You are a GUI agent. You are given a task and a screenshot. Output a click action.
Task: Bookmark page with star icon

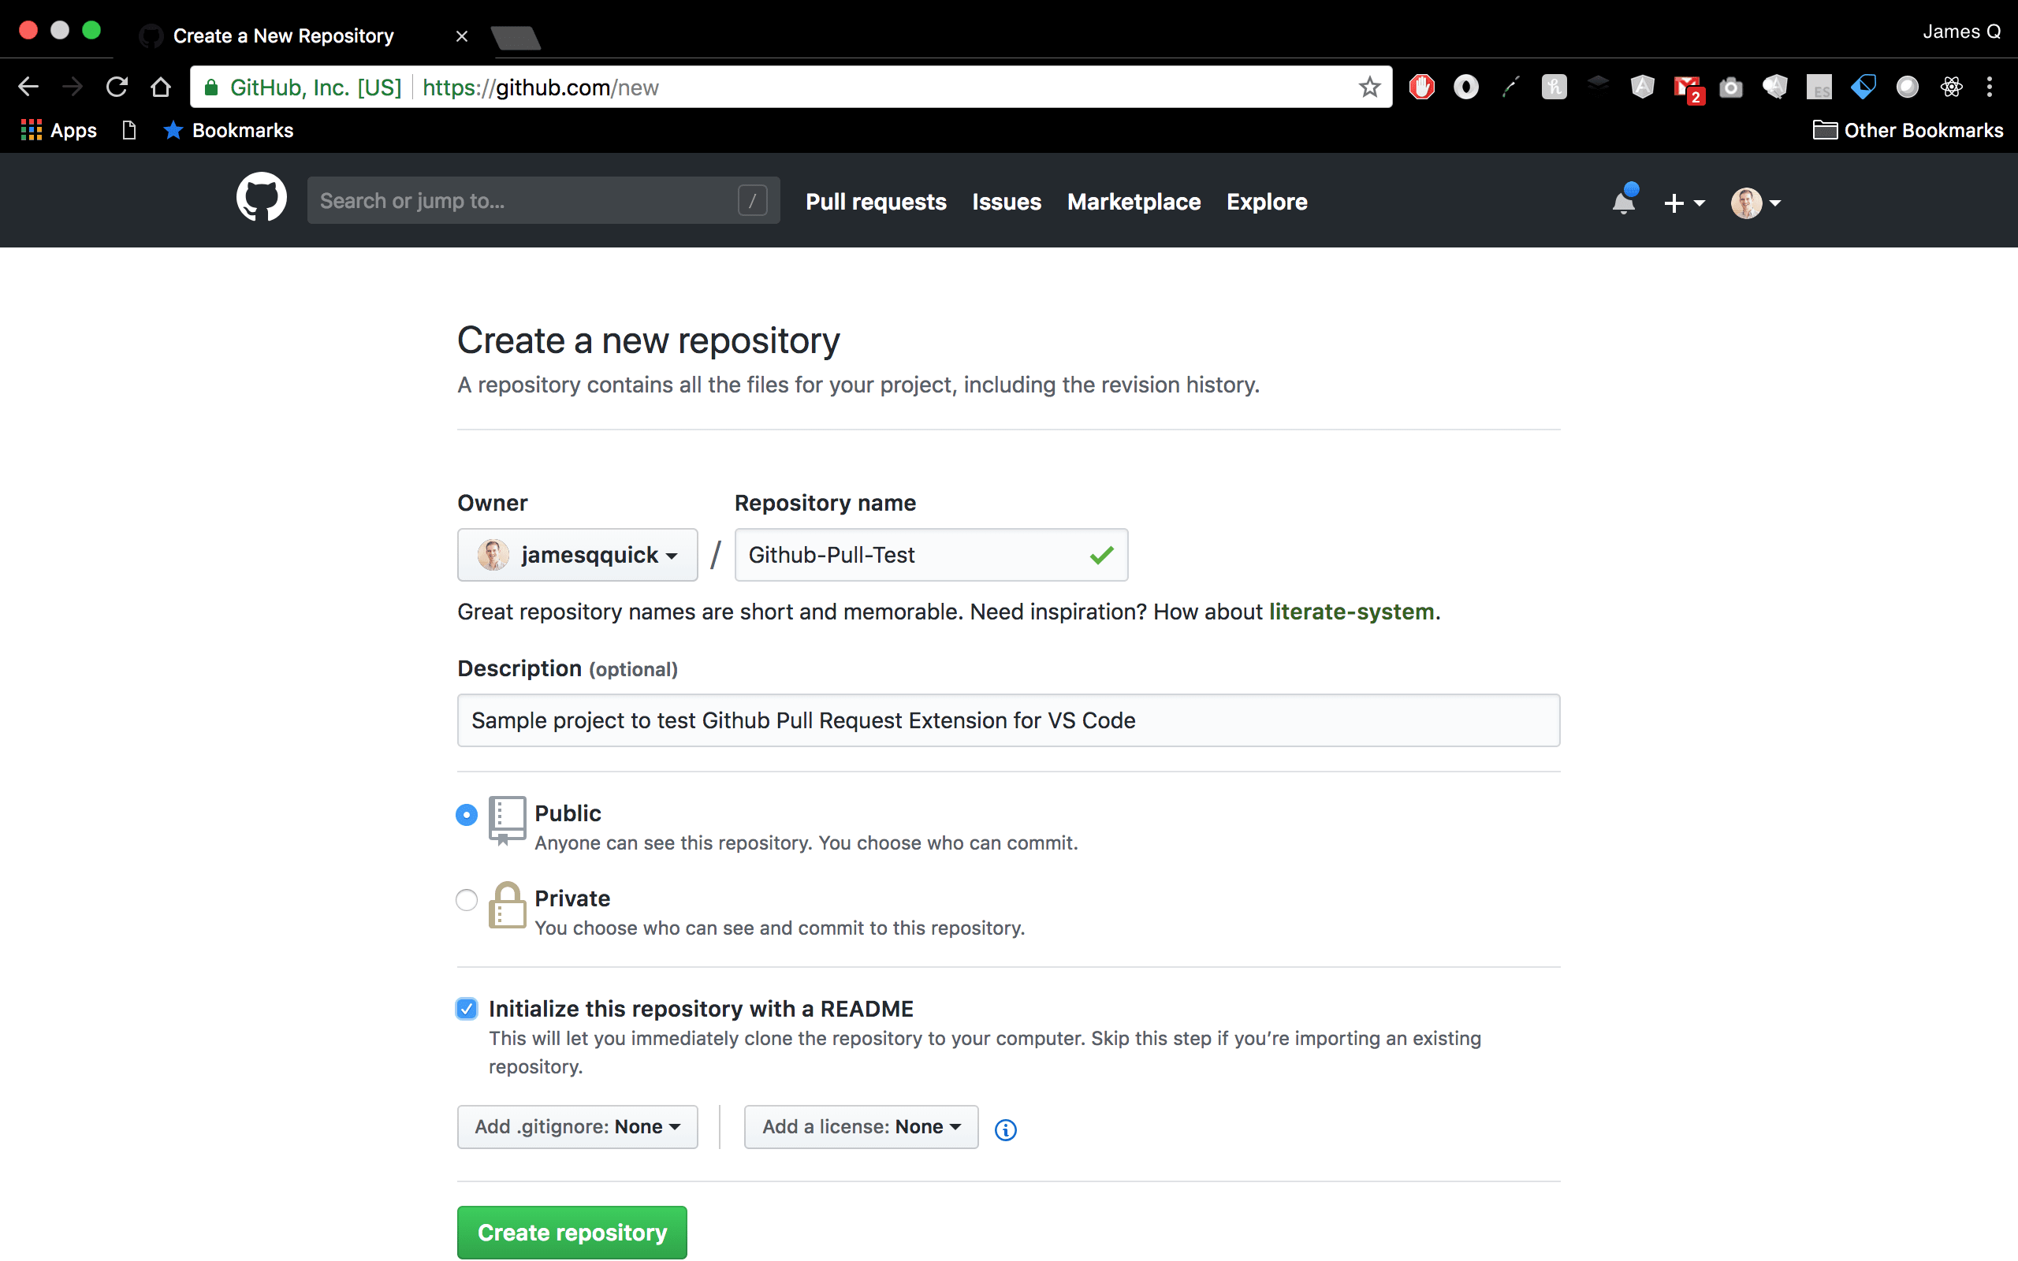[1369, 87]
